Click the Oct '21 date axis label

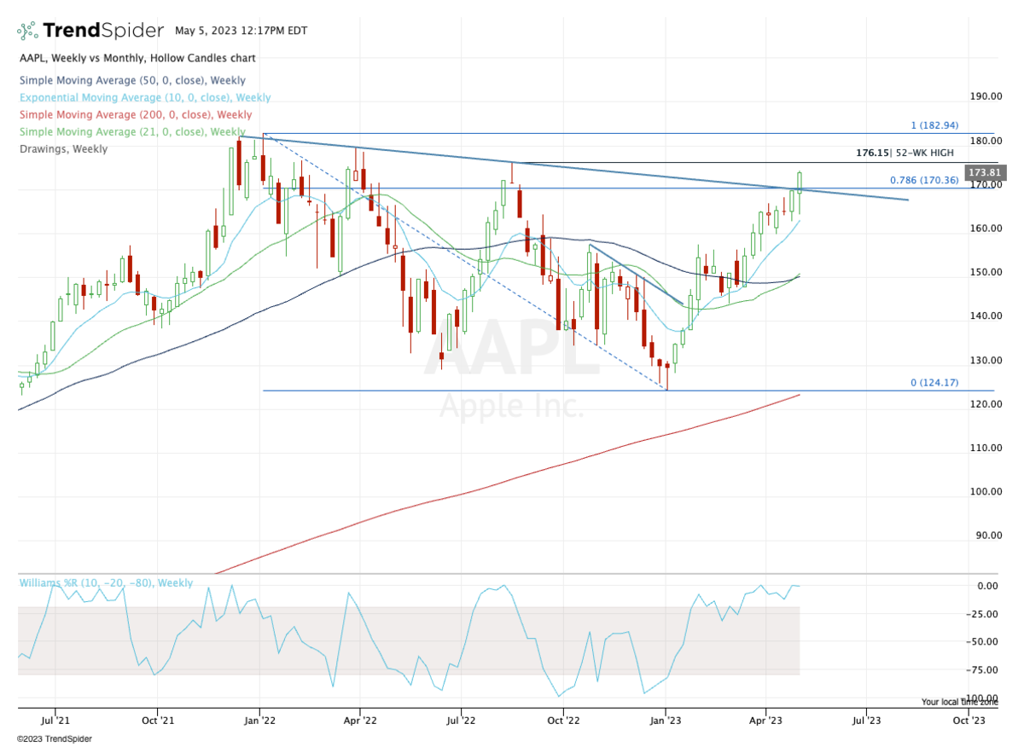pyautogui.click(x=157, y=720)
